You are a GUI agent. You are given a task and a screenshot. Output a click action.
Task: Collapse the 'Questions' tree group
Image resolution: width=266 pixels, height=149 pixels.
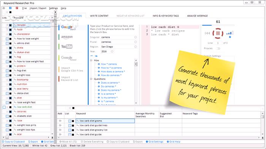pos(91,79)
